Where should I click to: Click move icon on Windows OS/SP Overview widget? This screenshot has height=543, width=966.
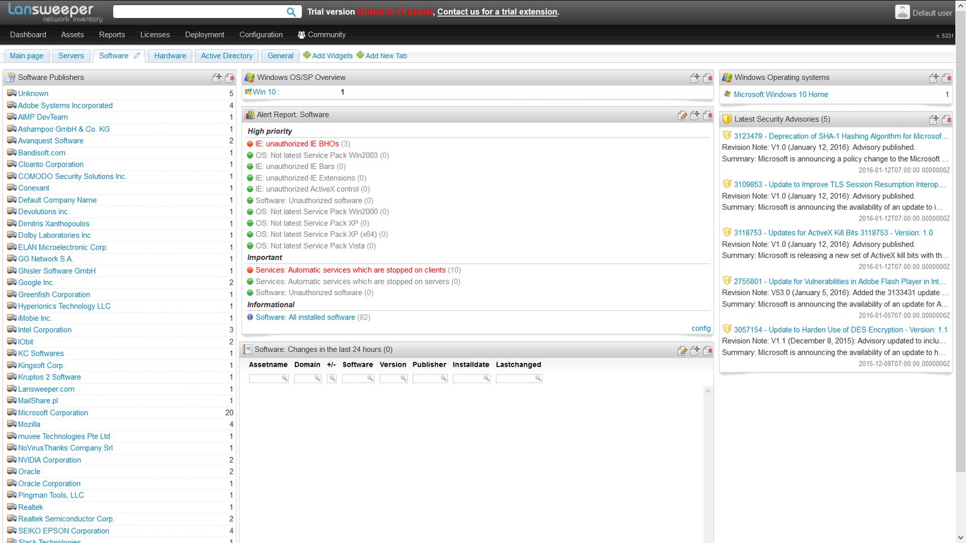695,78
